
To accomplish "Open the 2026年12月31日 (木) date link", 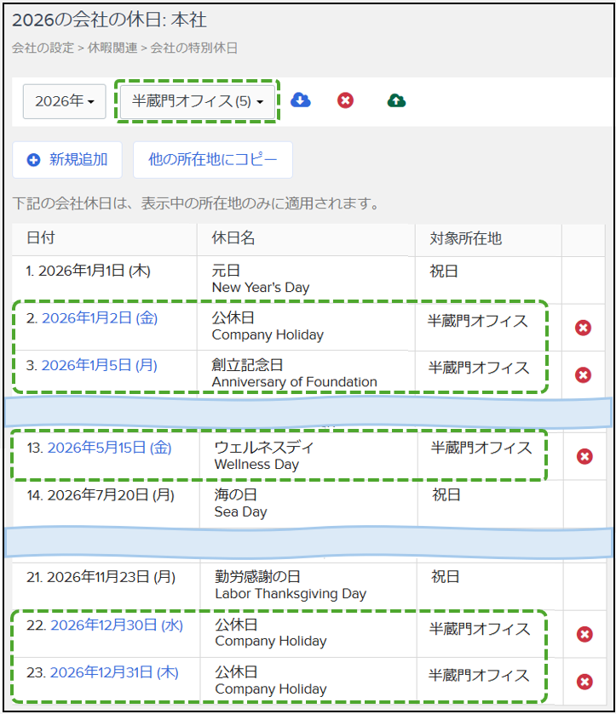I will click(114, 672).
